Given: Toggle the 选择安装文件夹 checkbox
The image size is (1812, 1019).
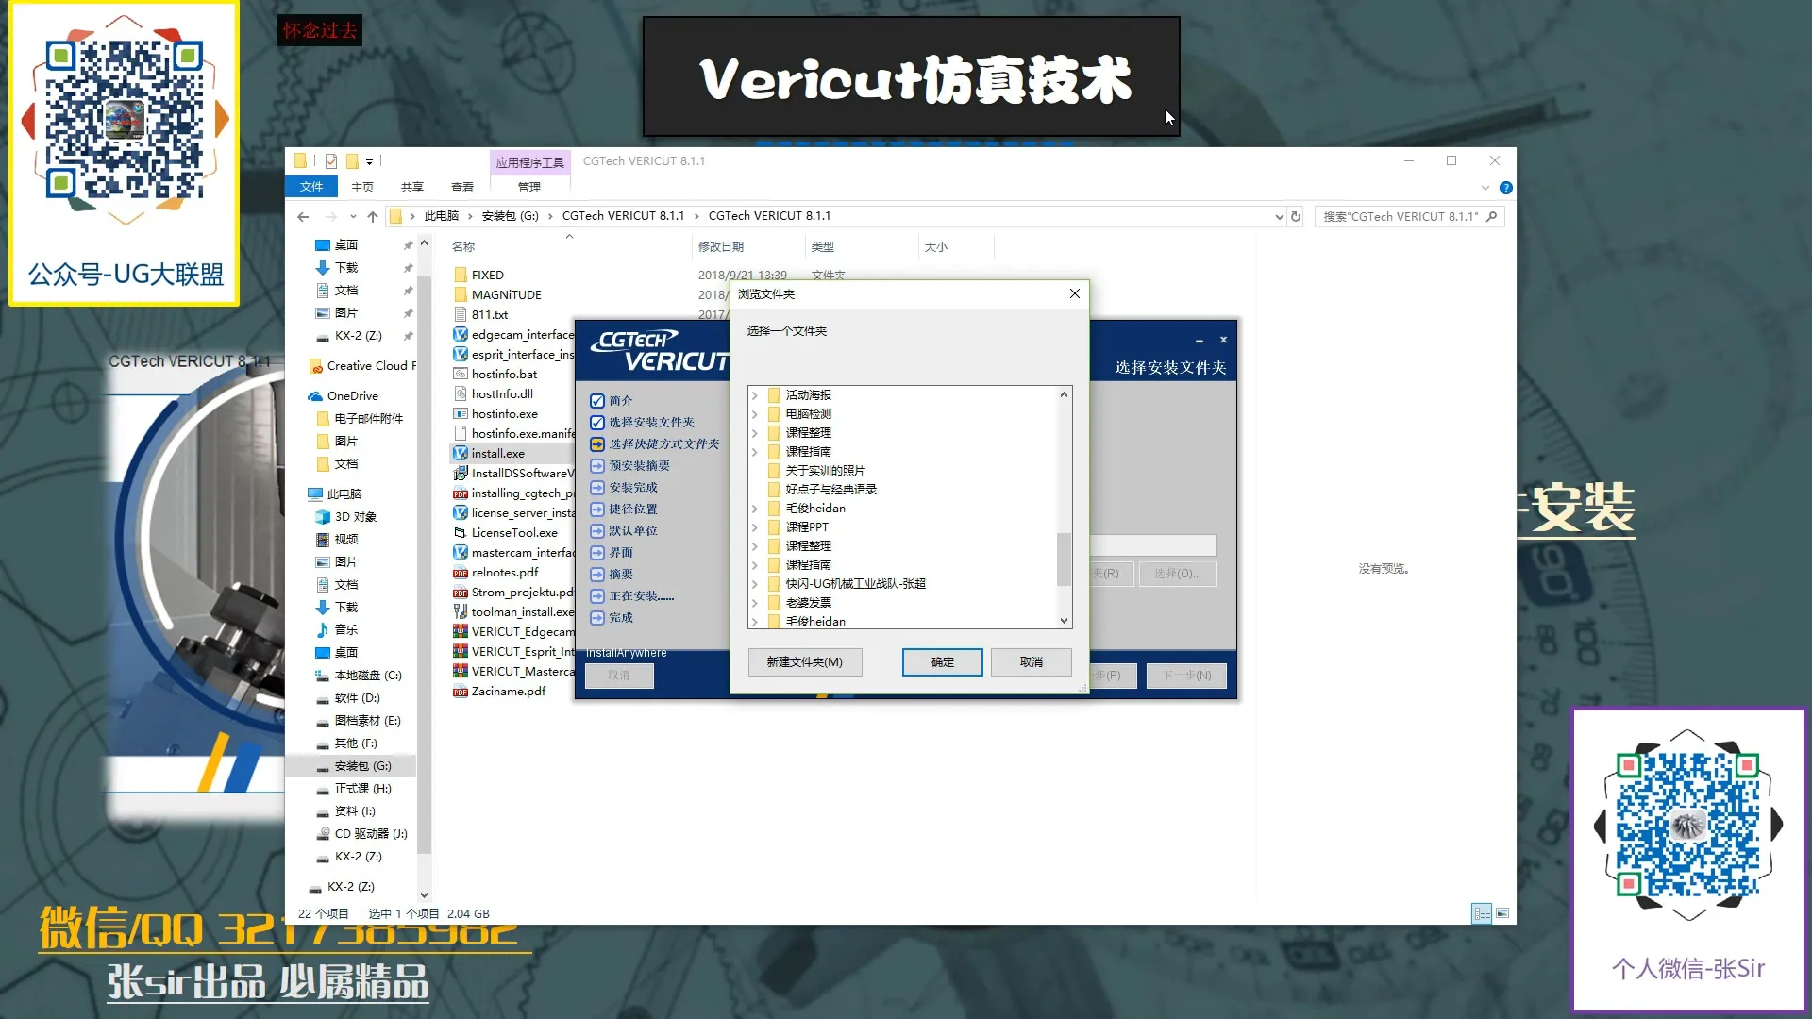Looking at the screenshot, I should click(597, 422).
